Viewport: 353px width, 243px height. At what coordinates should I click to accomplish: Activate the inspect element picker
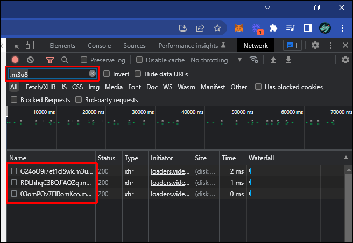[15, 46]
